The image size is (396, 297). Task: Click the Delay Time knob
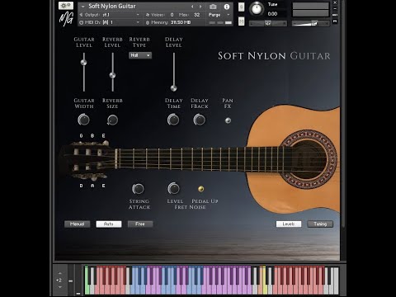pyautogui.click(x=173, y=120)
